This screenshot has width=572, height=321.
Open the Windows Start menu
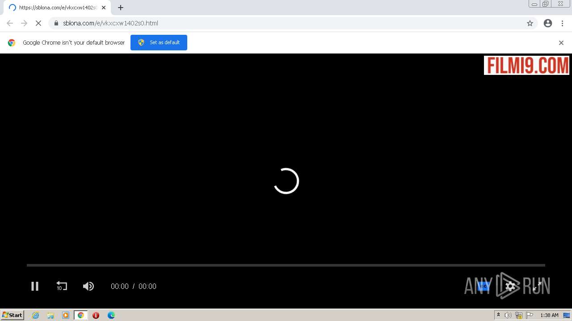point(13,315)
